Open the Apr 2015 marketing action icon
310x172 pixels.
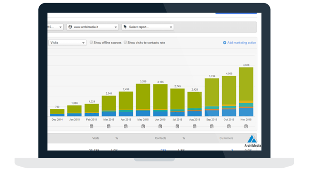(x=126, y=126)
